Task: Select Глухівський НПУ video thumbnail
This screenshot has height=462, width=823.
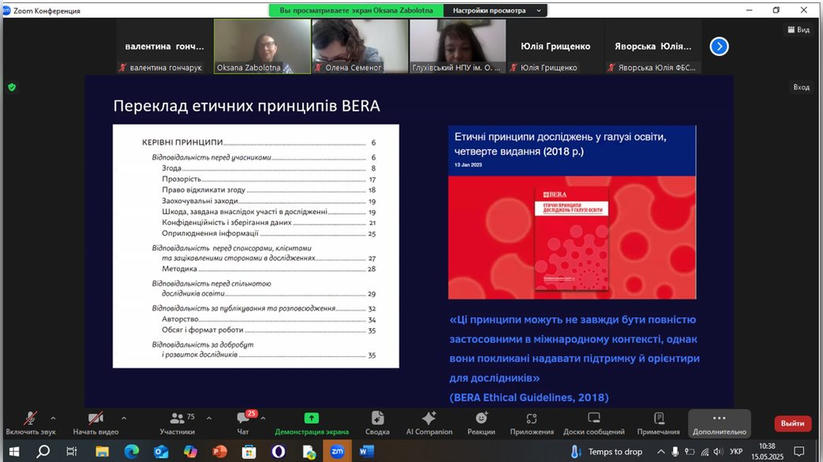Action: [458, 46]
